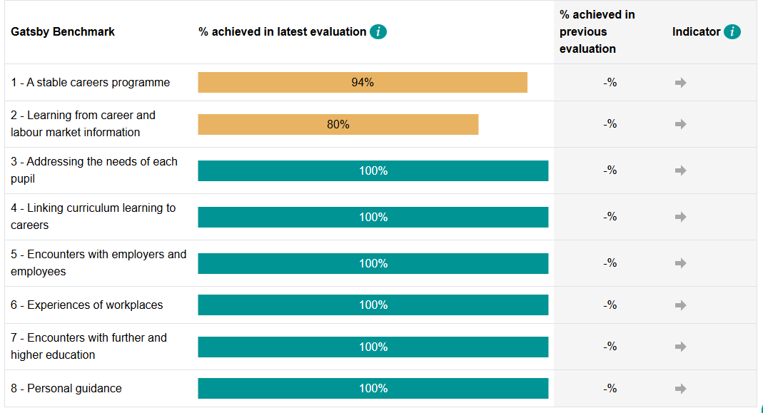
Task: Click arrow indicator for needs of each pupil
Action: tap(680, 170)
